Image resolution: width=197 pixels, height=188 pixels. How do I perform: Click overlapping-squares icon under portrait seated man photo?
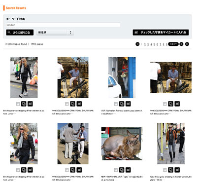pos(73,104)
